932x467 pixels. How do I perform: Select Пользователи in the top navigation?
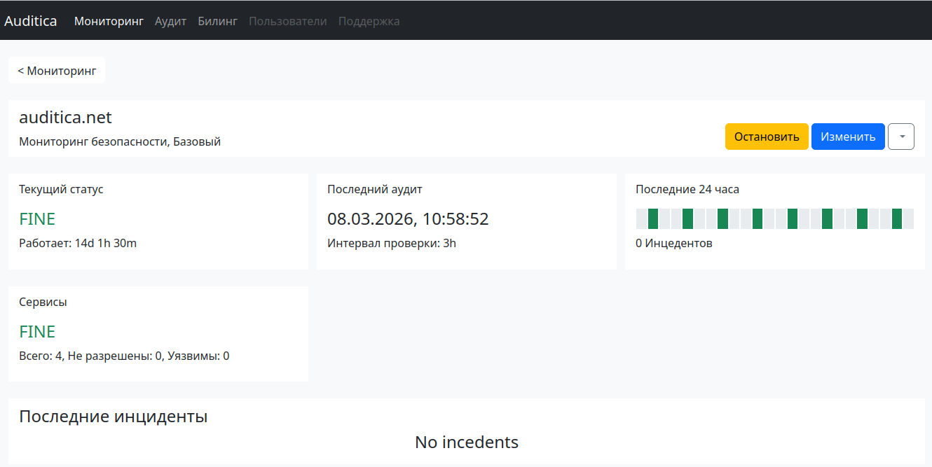click(287, 21)
